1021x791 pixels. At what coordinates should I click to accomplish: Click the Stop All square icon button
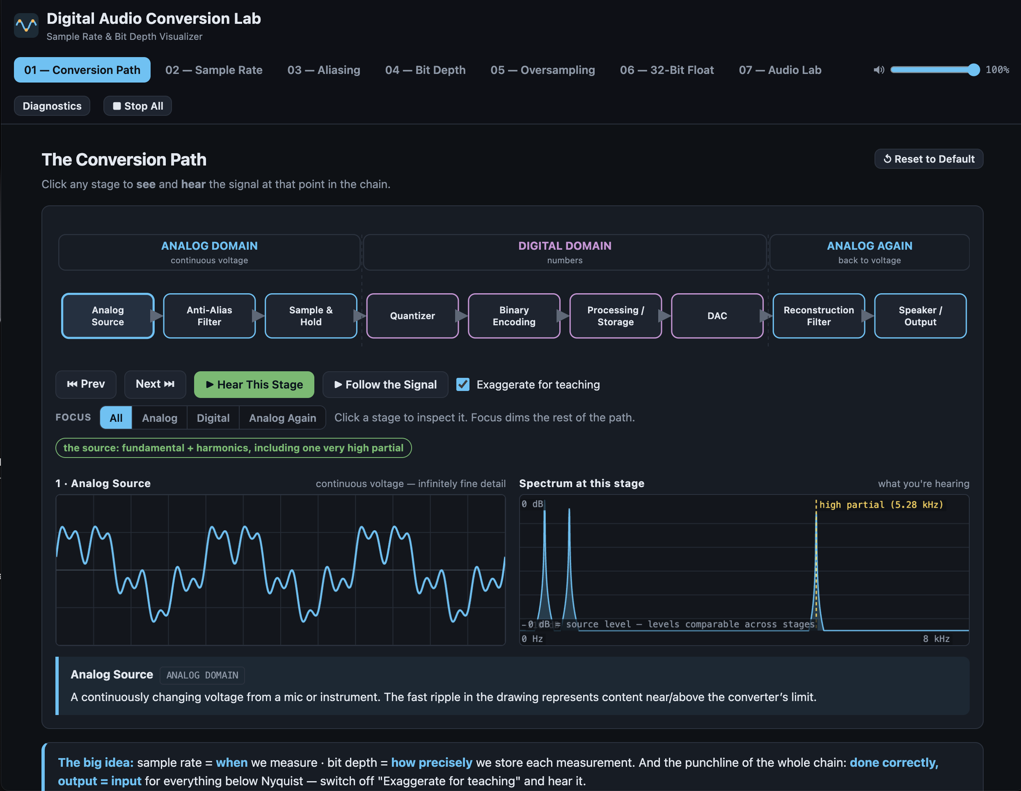click(137, 106)
